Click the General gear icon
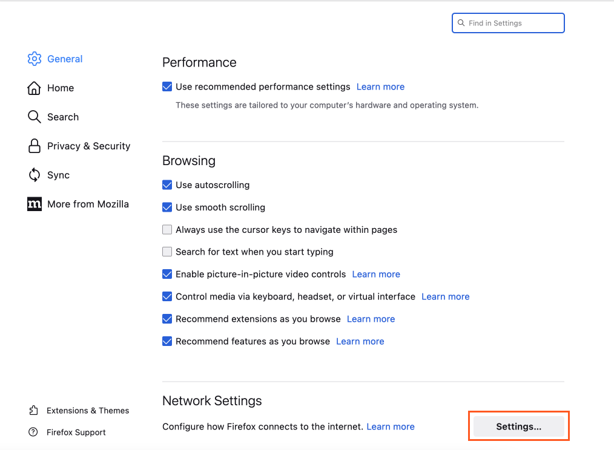 coord(35,59)
